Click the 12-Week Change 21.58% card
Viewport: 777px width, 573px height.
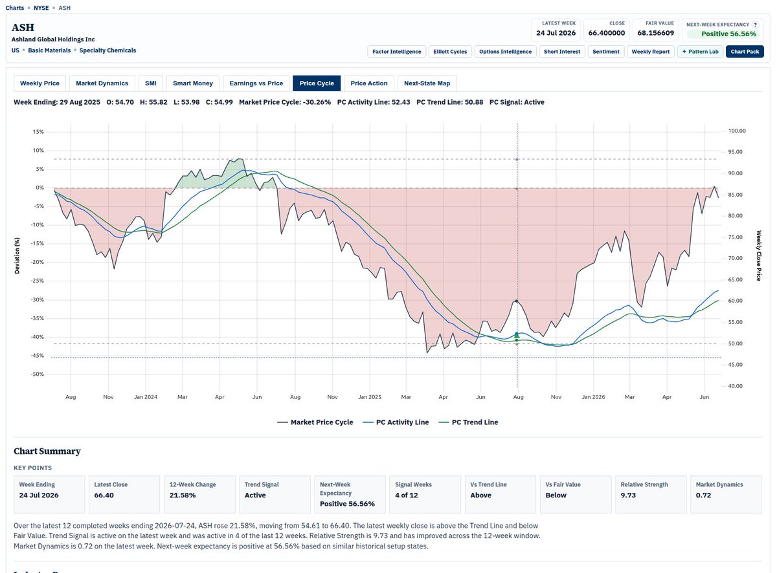pos(199,495)
